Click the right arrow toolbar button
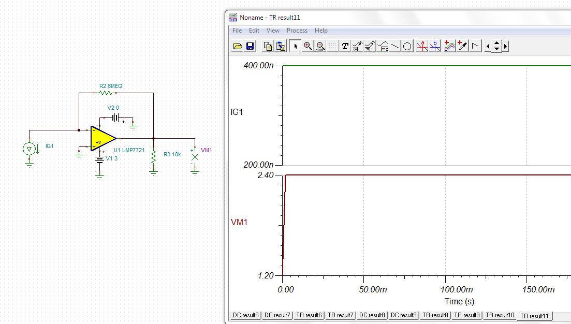 tap(505, 46)
